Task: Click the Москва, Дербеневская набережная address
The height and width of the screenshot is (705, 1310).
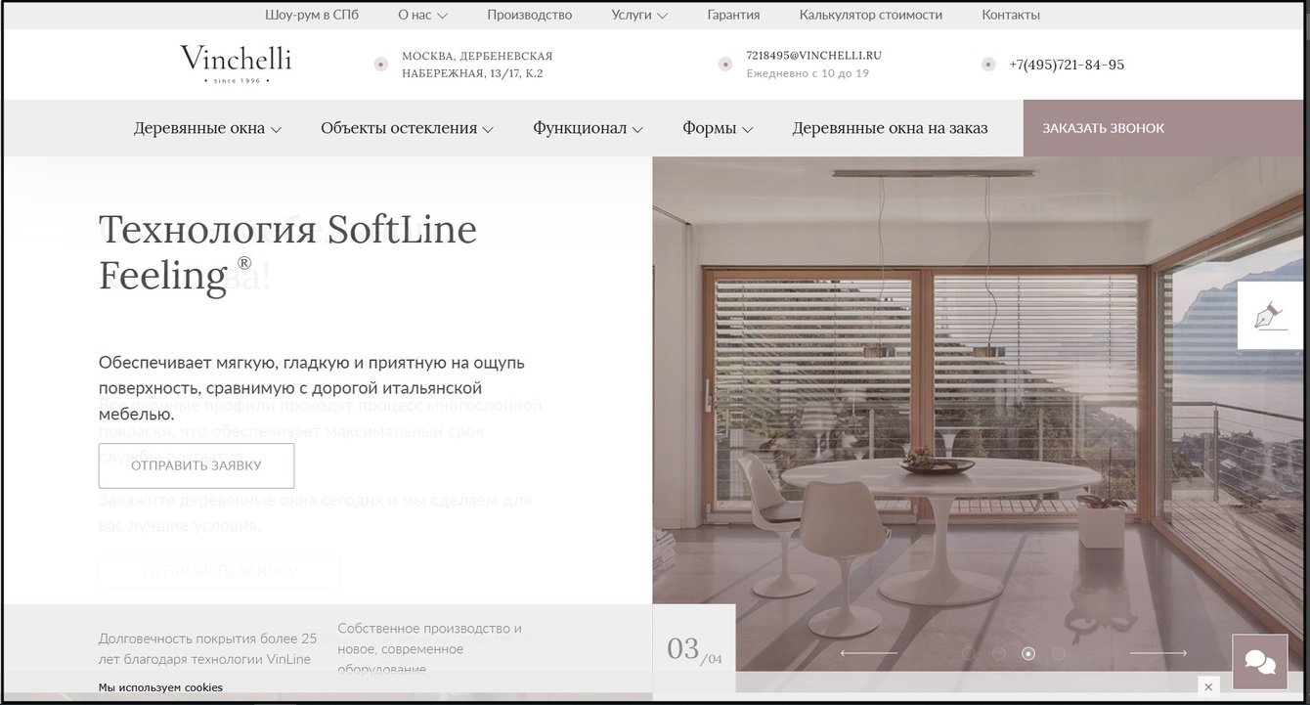Action: (477, 65)
